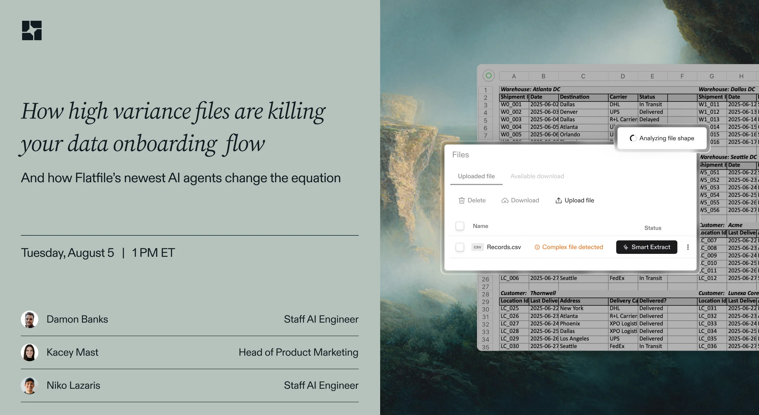Toggle the select-all checkbox beside Name
Screen dimensions: 759x415
click(460, 226)
